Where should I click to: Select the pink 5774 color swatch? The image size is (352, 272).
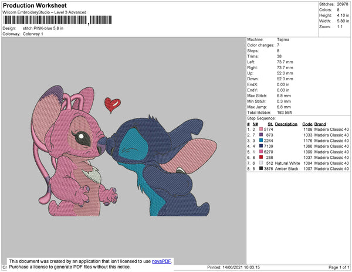pyautogui.click(x=261, y=129)
